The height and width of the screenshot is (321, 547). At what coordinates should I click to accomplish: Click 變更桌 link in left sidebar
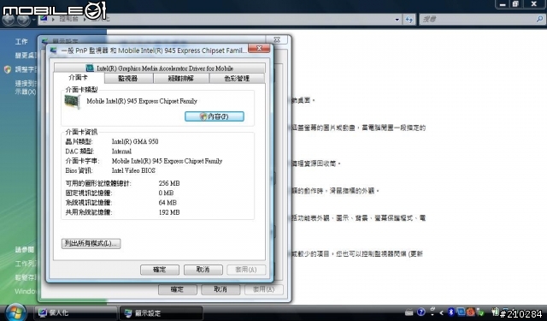[x=26, y=56]
